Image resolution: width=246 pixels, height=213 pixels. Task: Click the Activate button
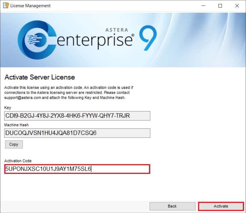pyautogui.click(x=221, y=206)
